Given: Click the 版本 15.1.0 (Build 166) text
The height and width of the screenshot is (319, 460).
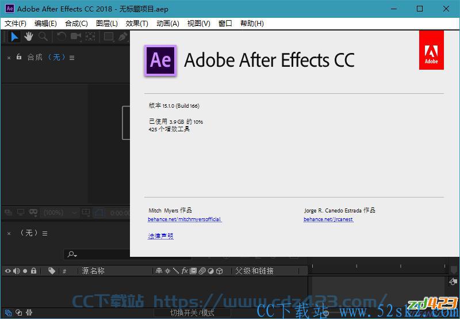Looking at the screenshot, I should tap(174, 106).
